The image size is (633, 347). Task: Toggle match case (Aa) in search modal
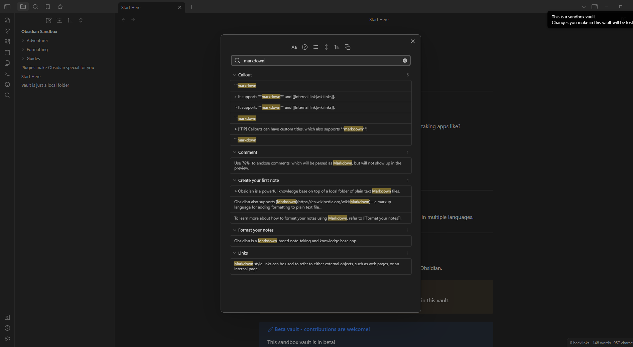point(294,47)
